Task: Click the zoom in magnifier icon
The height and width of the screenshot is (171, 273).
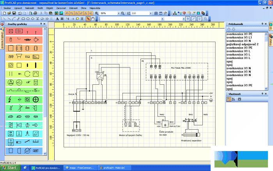Action: coord(97,13)
